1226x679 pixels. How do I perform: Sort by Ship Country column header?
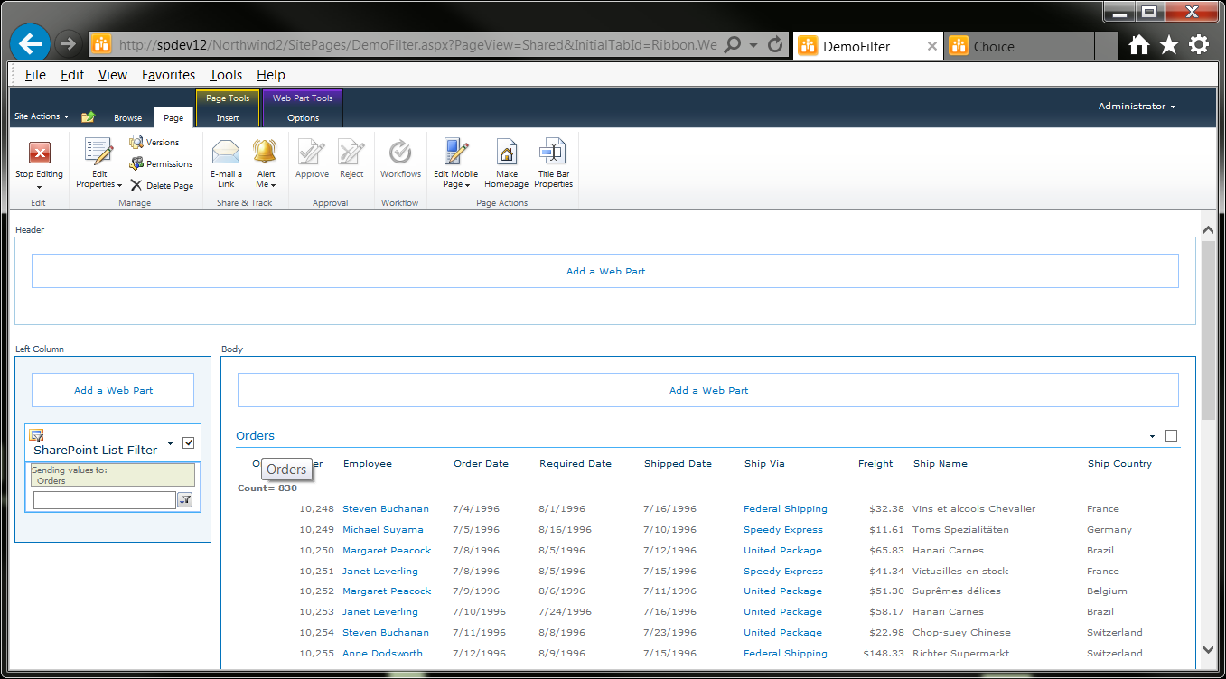click(1119, 464)
